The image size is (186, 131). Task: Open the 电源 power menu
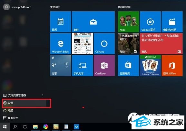click(8, 111)
